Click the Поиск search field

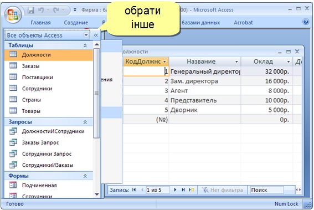pyautogui.click(x=267, y=189)
